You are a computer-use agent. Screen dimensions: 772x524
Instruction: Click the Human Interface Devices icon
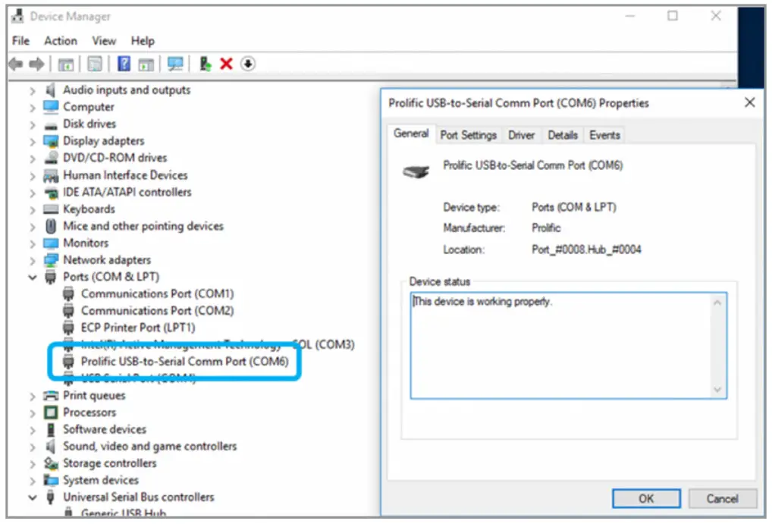51,175
